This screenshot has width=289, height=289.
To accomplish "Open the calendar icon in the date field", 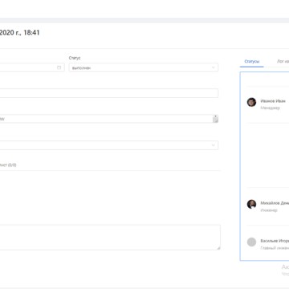I will pos(59,67).
